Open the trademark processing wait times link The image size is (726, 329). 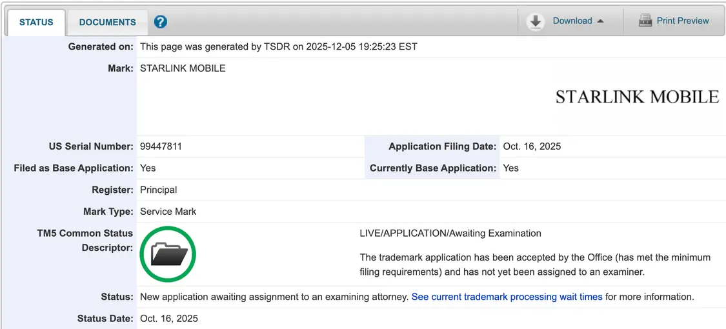point(507,297)
